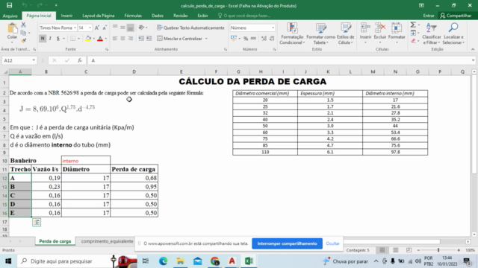The height and width of the screenshot is (268, 478).
Task: Click the Cut (scissors) icon
Action: pos(23,25)
